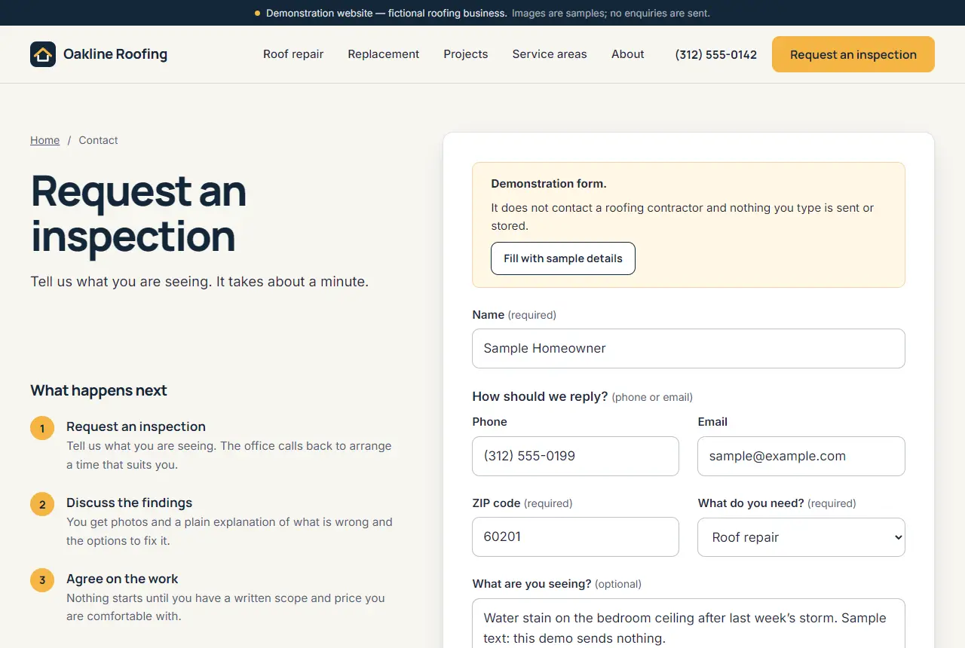Screen dimensions: 965x648
Task: Select Service areas in the navigation
Action: (x=550, y=54)
